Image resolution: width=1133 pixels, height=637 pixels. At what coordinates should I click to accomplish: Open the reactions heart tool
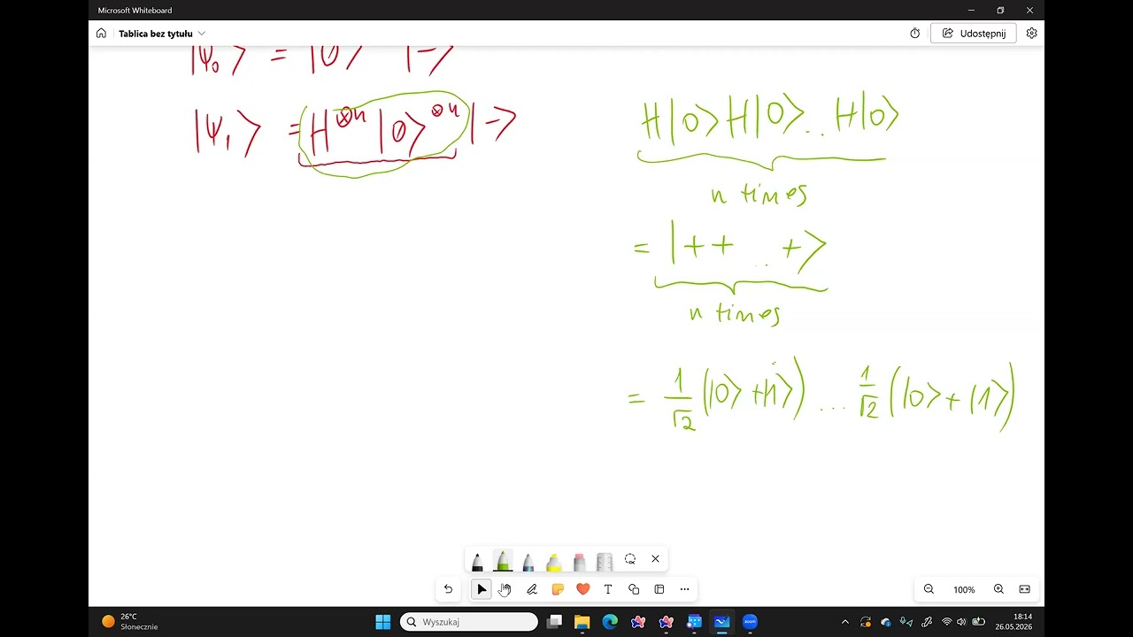point(582,589)
